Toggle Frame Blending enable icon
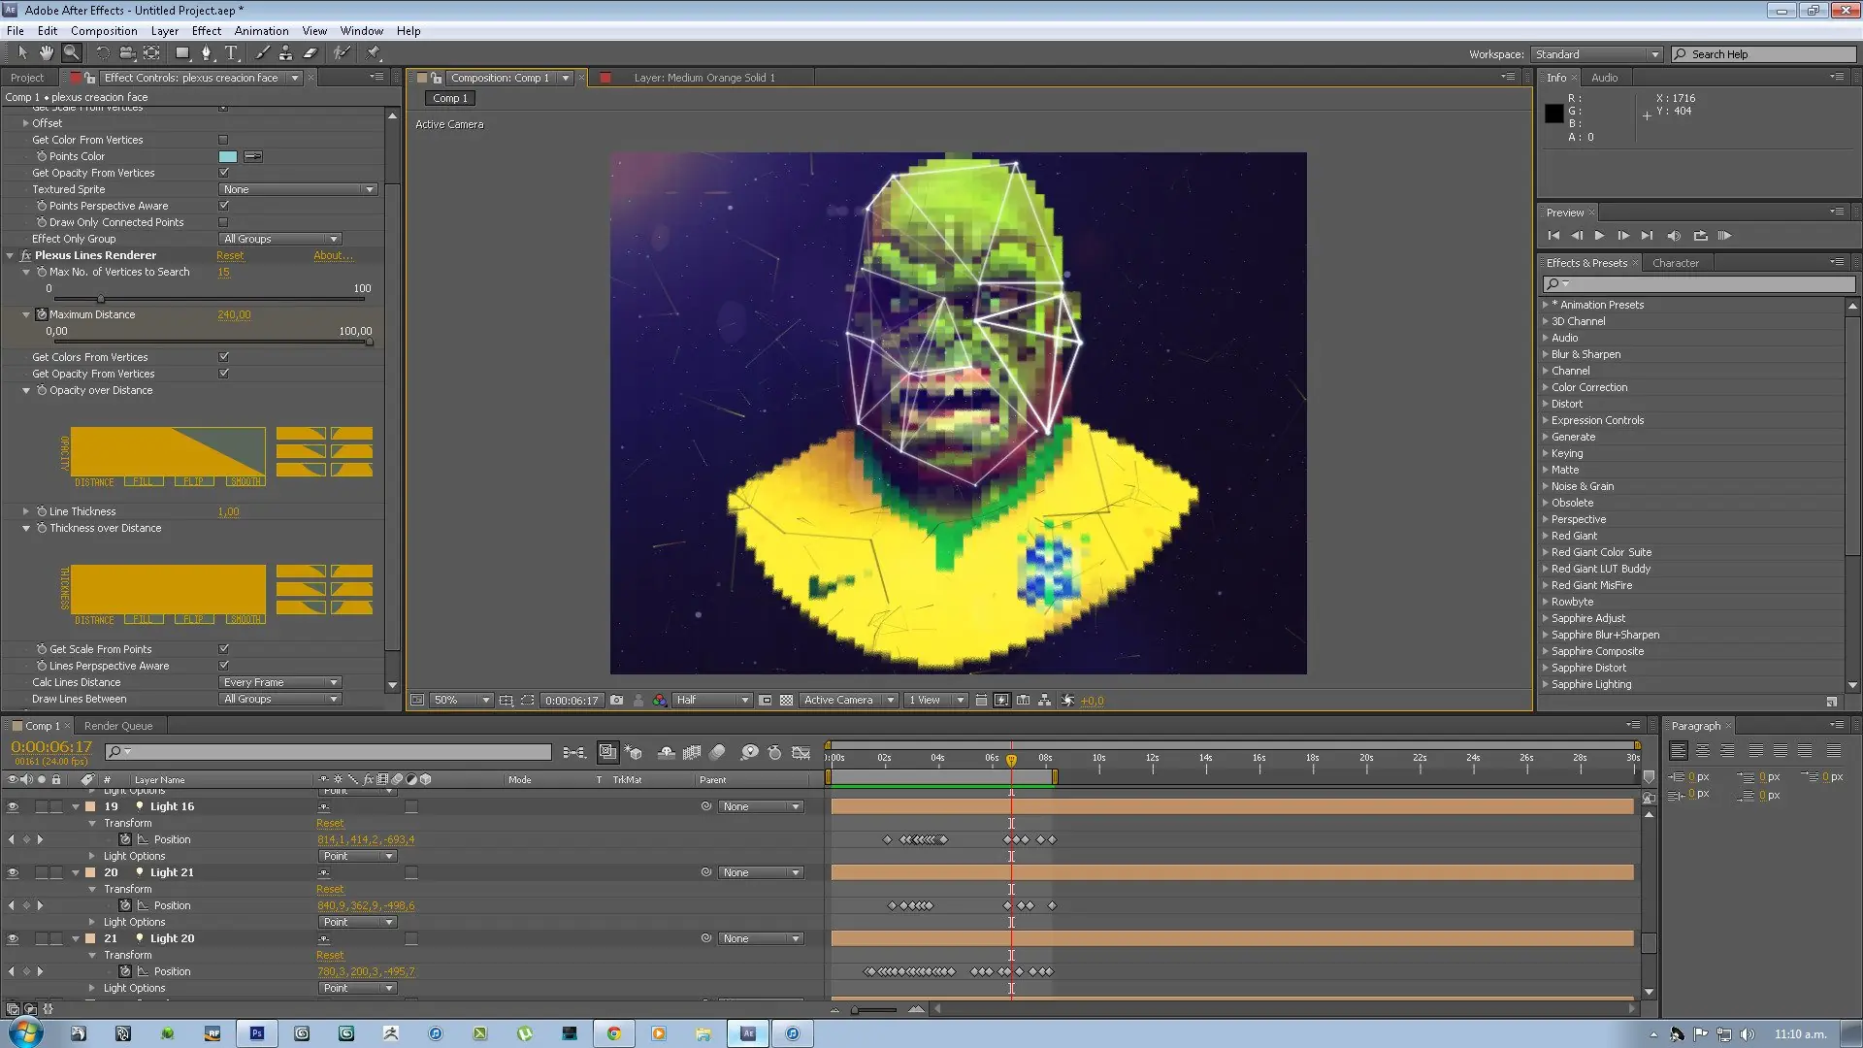This screenshot has height=1048, width=1863. pos(692,752)
